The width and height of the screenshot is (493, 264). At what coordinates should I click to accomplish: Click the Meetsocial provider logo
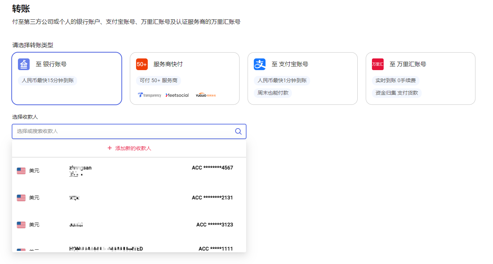pos(177,95)
